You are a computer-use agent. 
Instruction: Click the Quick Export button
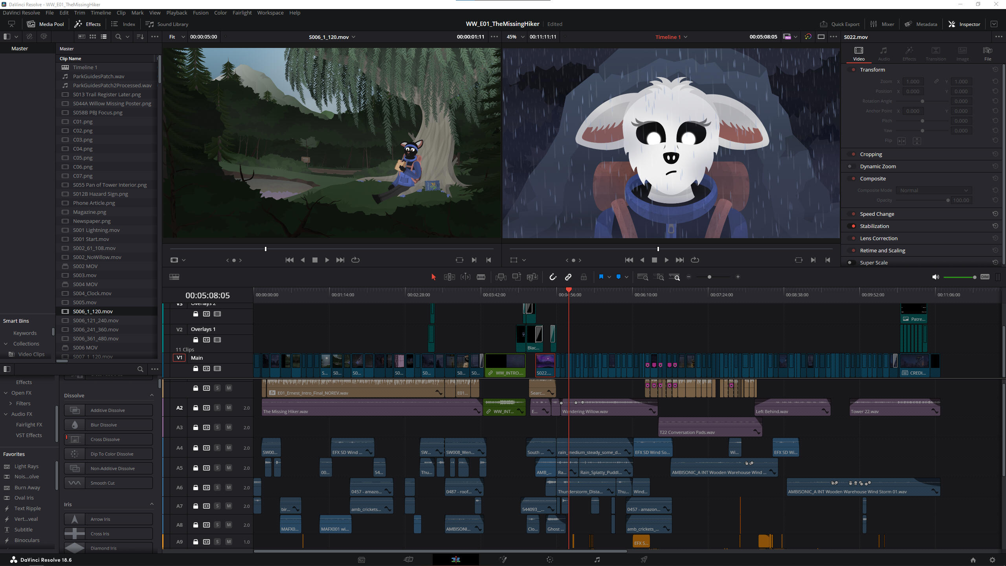(840, 24)
